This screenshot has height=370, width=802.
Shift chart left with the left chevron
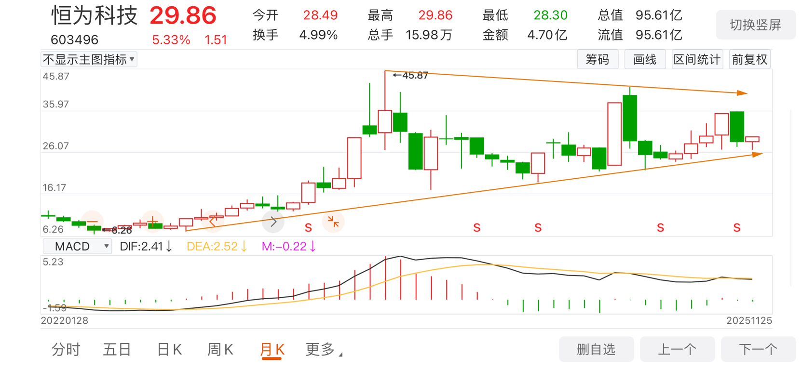point(213,222)
